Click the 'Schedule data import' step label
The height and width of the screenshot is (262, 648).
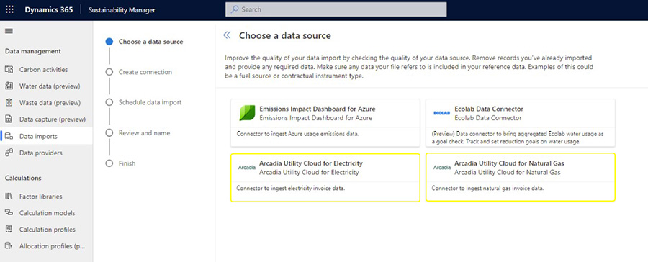click(x=150, y=102)
